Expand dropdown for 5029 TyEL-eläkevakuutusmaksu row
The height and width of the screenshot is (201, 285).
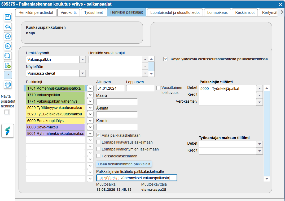point(90,114)
